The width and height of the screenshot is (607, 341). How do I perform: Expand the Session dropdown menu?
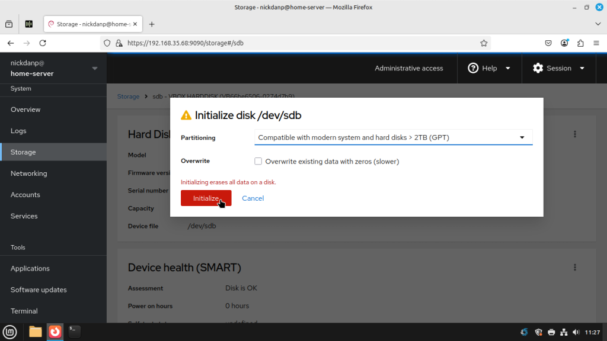[558, 68]
